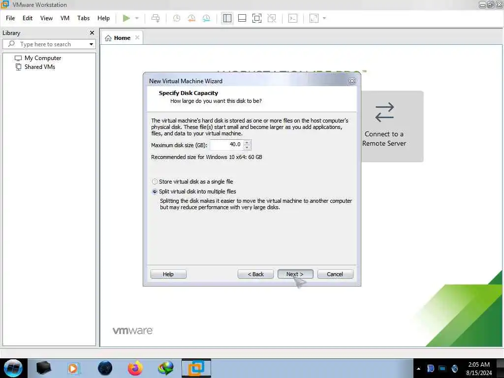
Task: Open the library search filter dropdown
Action: pos(91,44)
